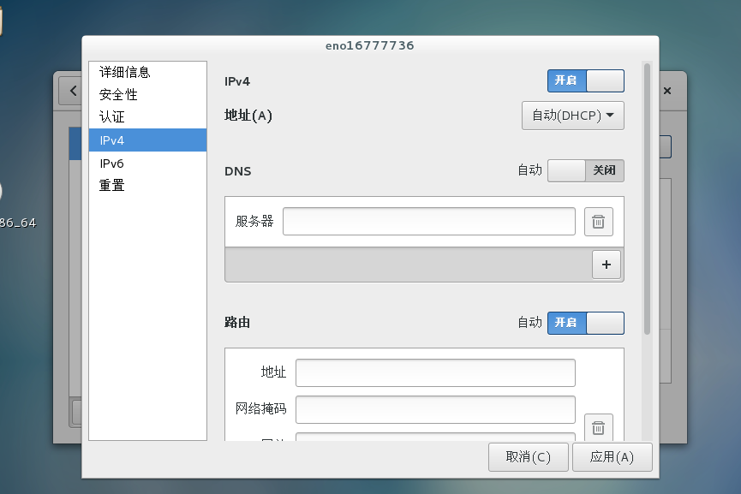Go back using the arrow in the background window
This screenshot has width=741, height=494.
(x=73, y=91)
